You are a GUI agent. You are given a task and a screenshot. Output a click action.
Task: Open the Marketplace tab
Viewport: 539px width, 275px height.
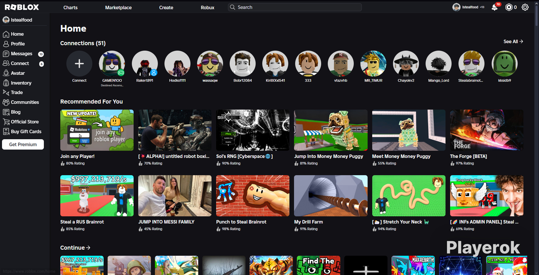[x=118, y=7]
